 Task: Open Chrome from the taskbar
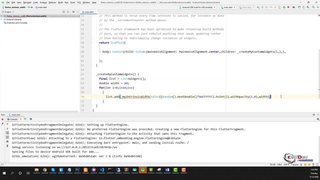[x=44, y=170]
